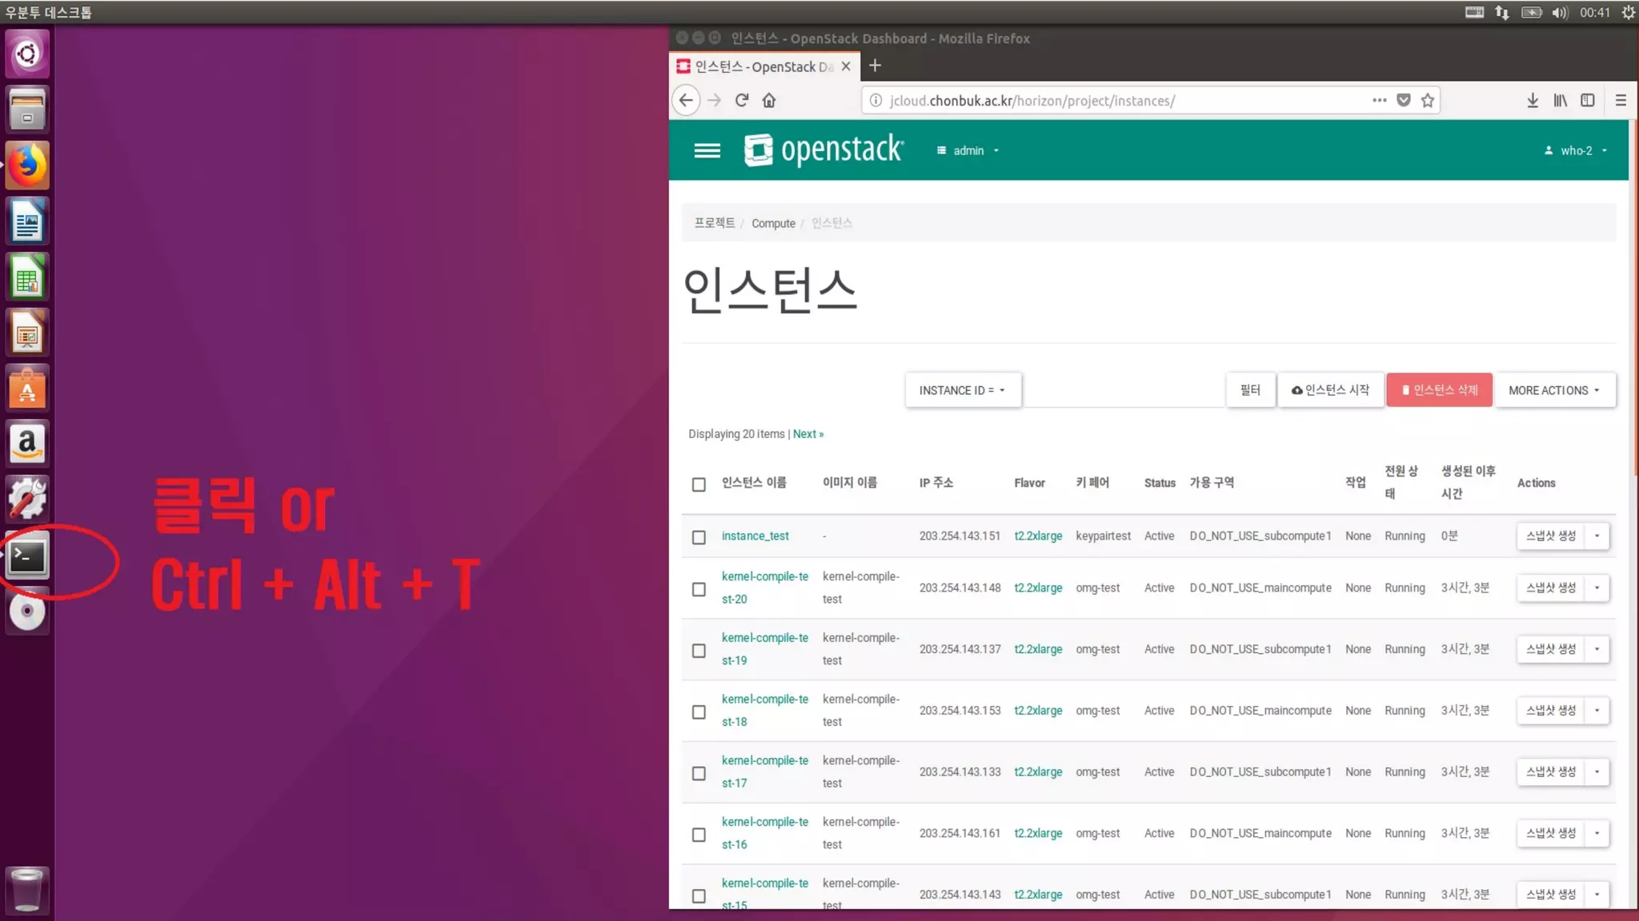Click the instance filter text field
The height and width of the screenshot is (921, 1639).
[x=1122, y=390]
